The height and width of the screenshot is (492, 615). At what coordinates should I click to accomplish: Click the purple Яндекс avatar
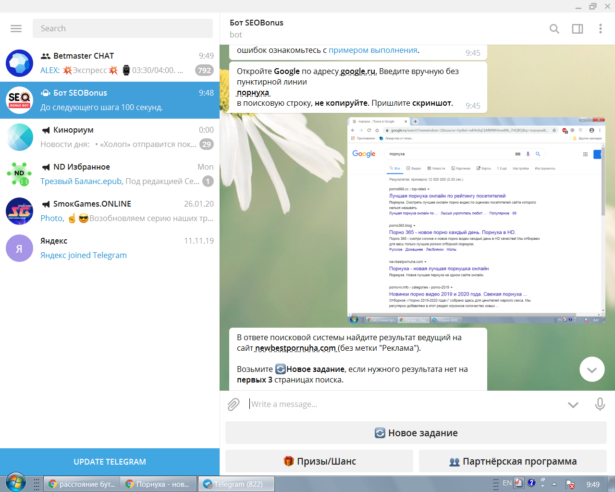[x=20, y=248]
